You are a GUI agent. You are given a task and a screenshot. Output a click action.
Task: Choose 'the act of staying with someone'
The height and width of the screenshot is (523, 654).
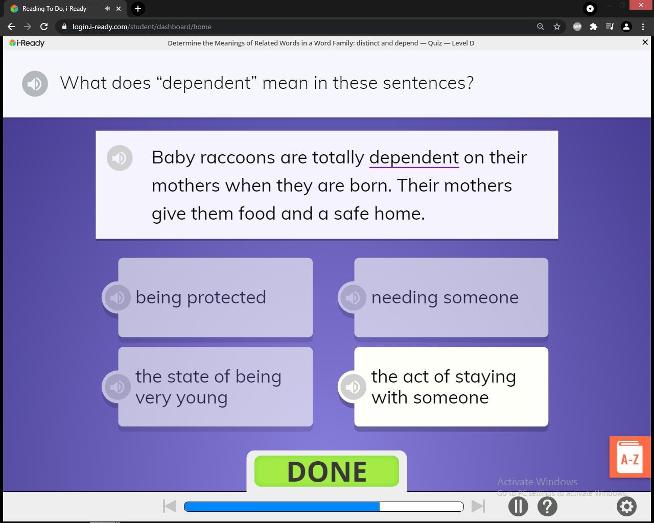[451, 387]
